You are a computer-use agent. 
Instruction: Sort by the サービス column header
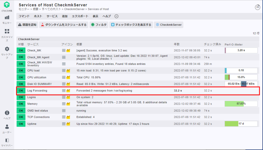[33, 44]
